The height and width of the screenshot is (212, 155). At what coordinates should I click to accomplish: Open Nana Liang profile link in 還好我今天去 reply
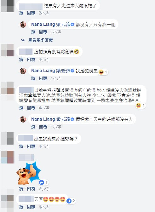pos(51,119)
